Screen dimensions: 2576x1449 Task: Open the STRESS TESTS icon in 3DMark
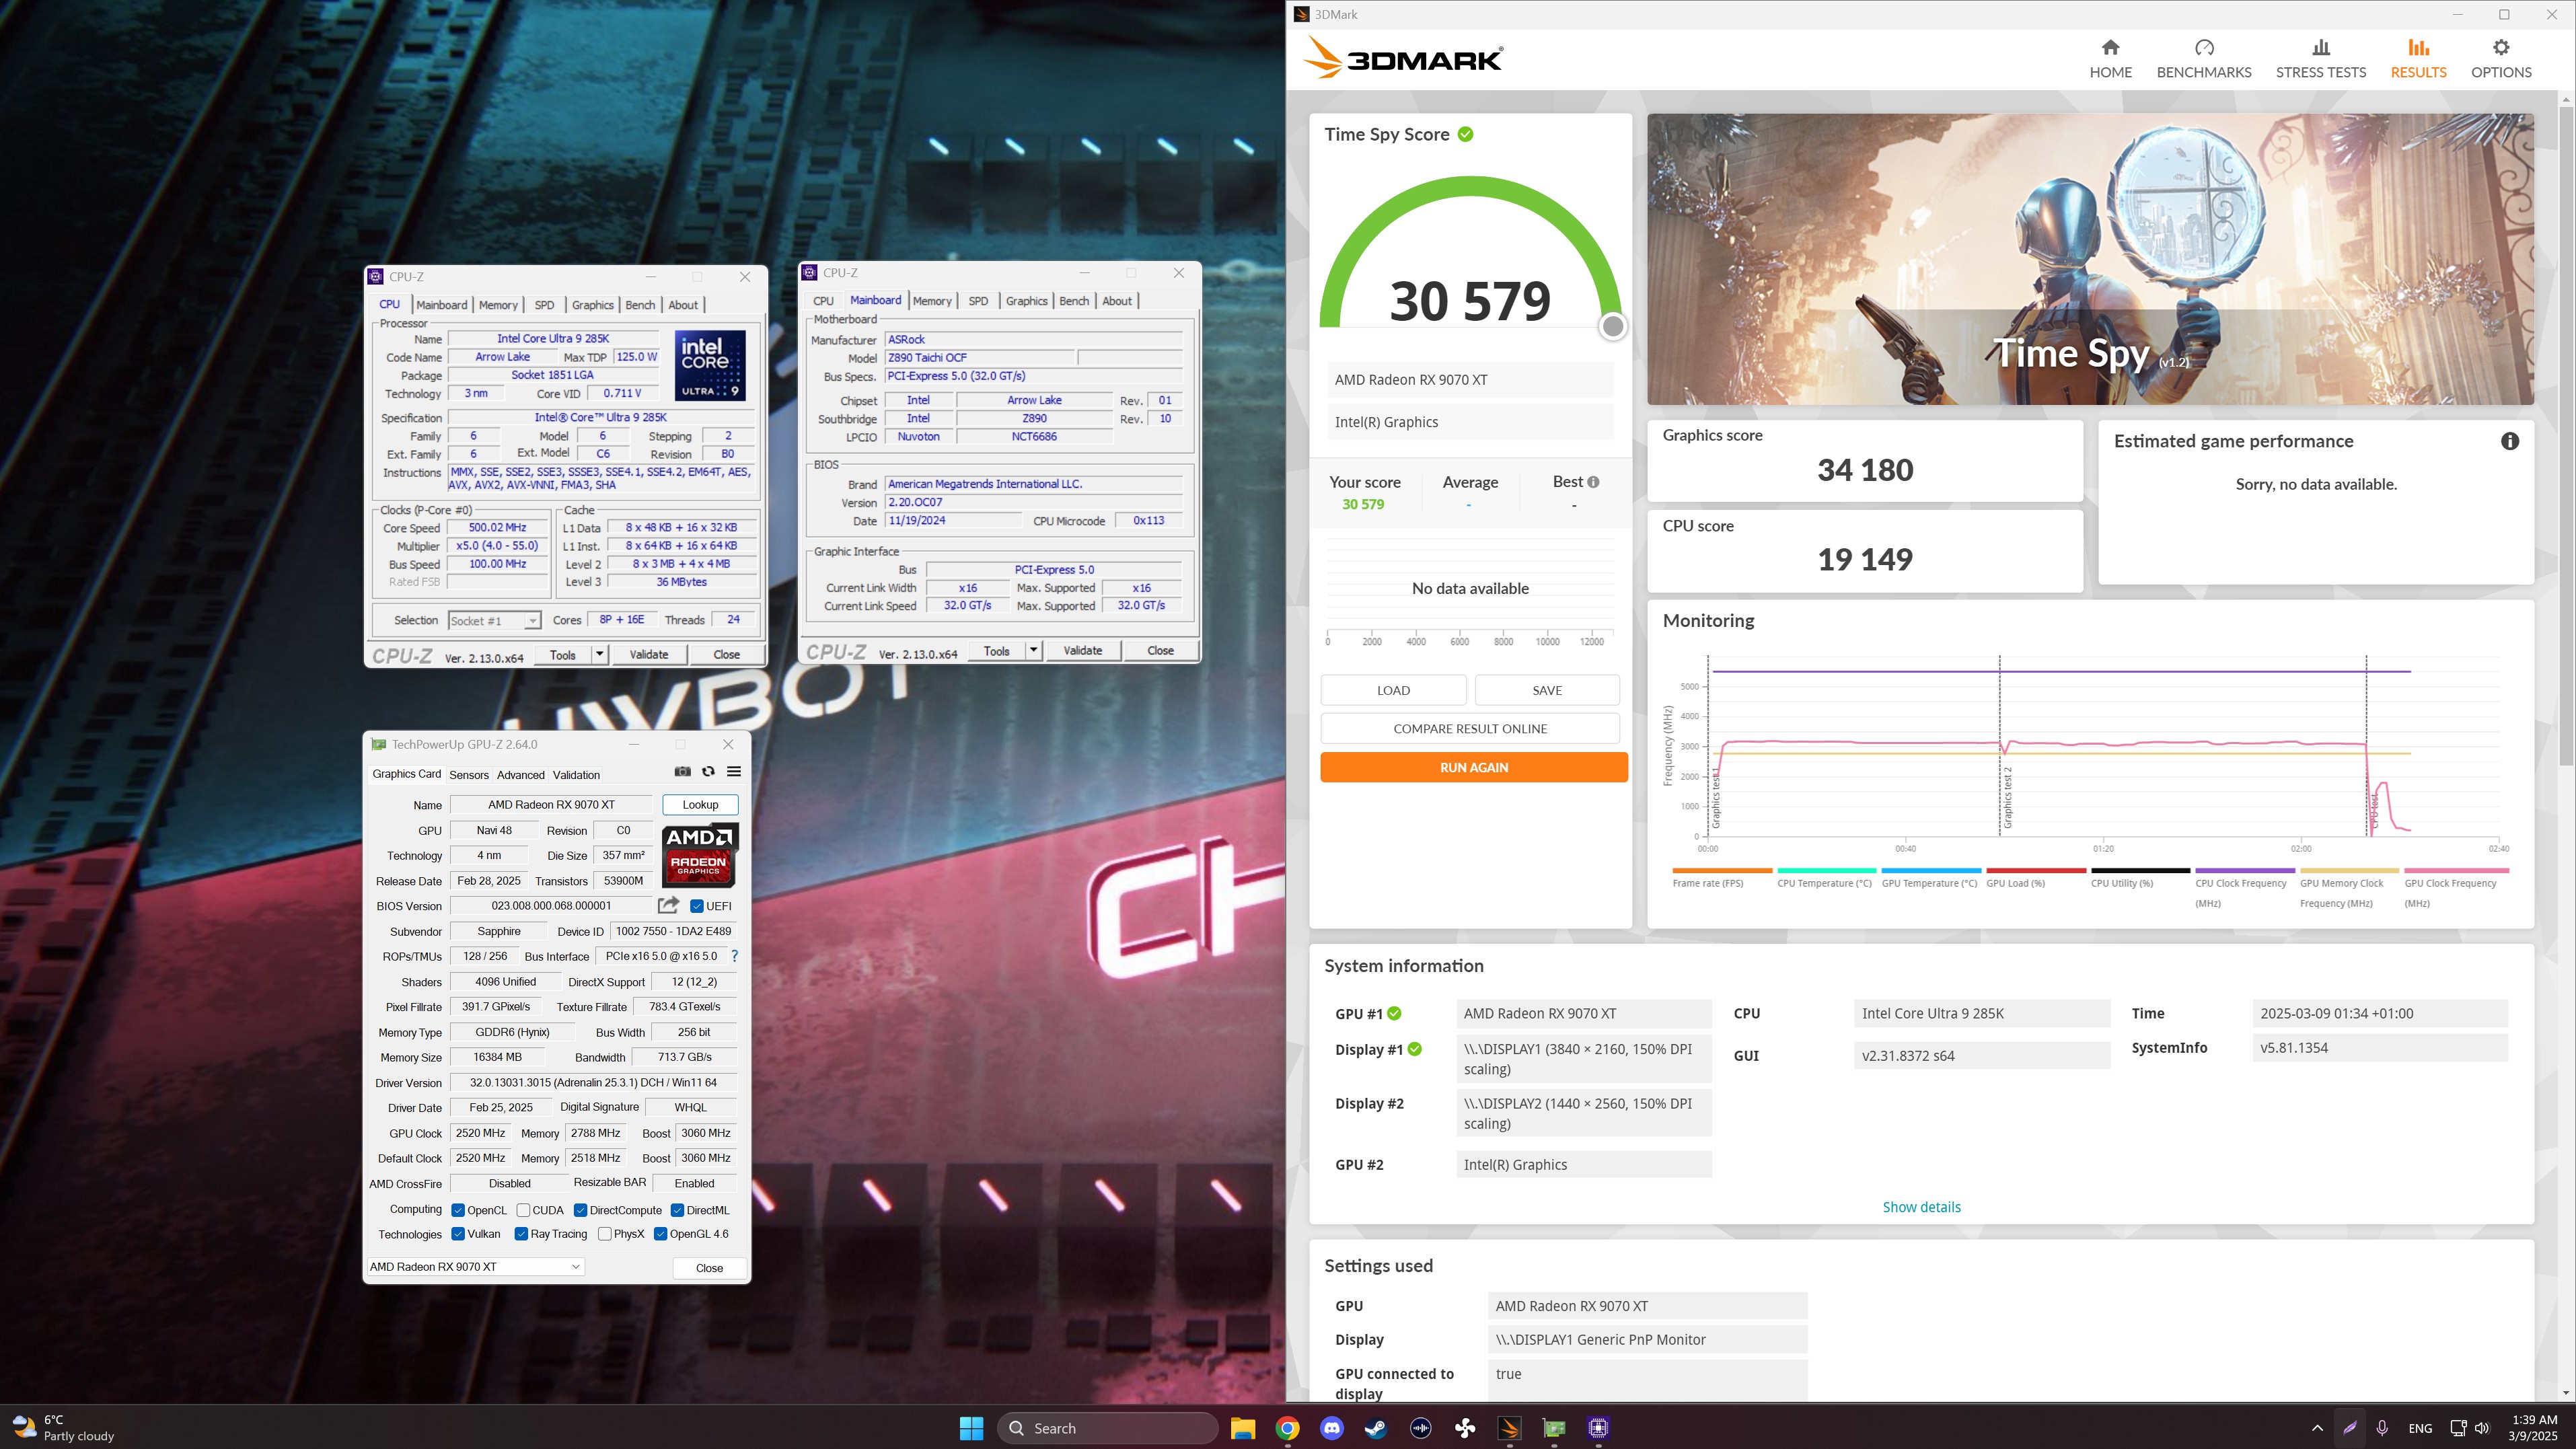pyautogui.click(x=2321, y=48)
